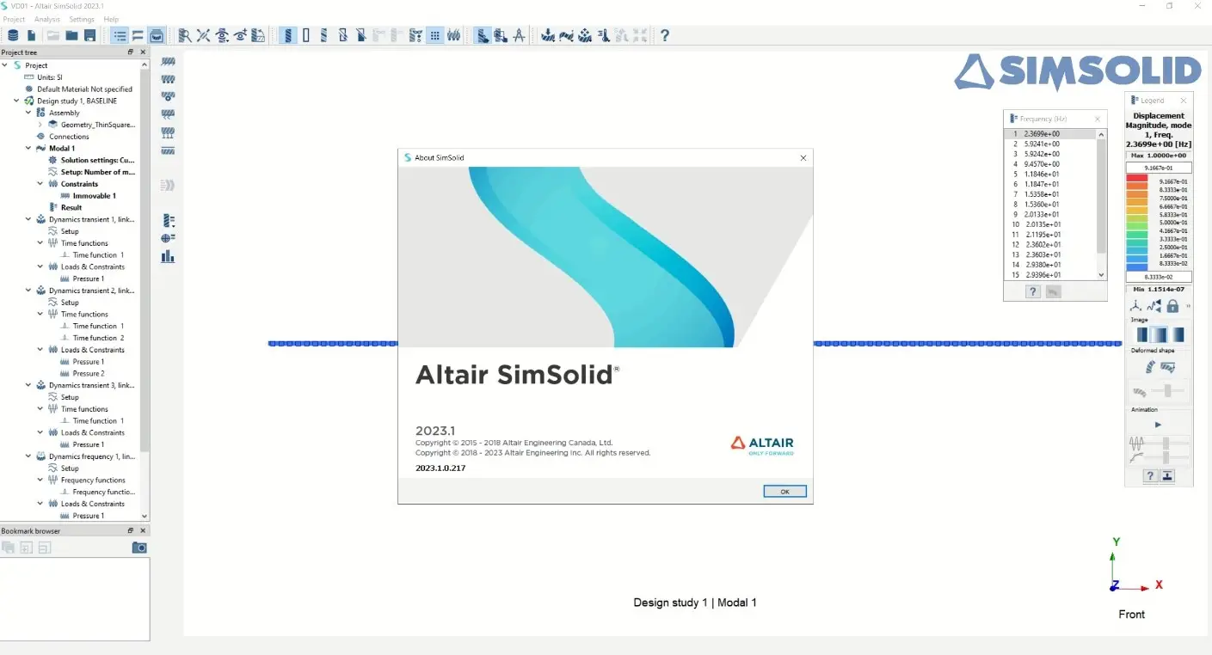
Task: Collapse the Design study 1, BASELINE node
Action: tap(16, 101)
